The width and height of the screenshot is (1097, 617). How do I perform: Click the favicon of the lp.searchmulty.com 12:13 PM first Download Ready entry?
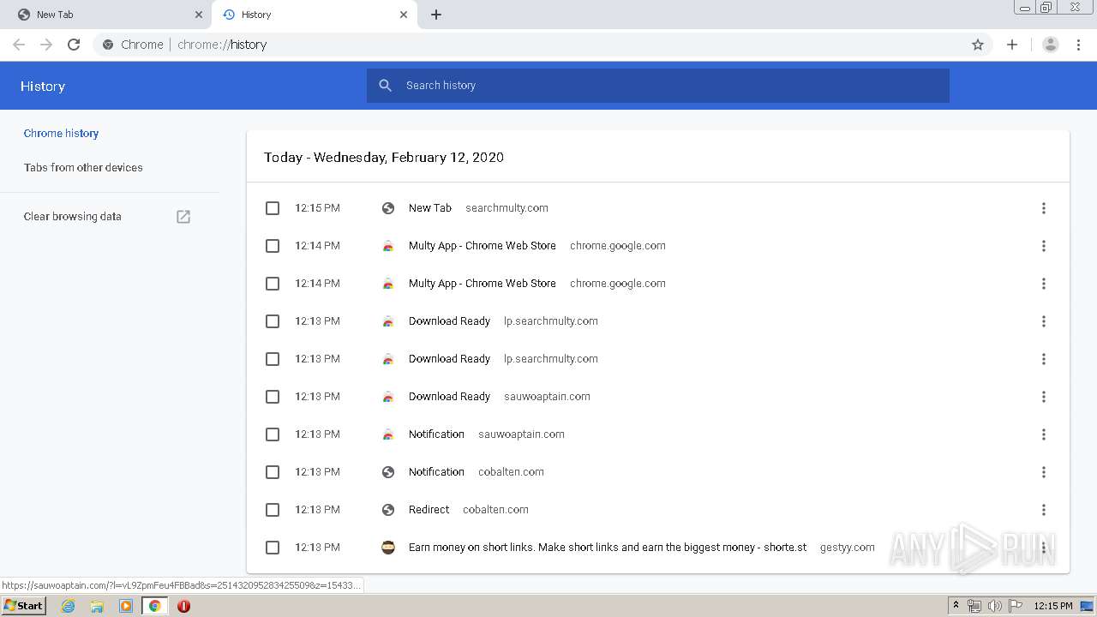point(388,321)
